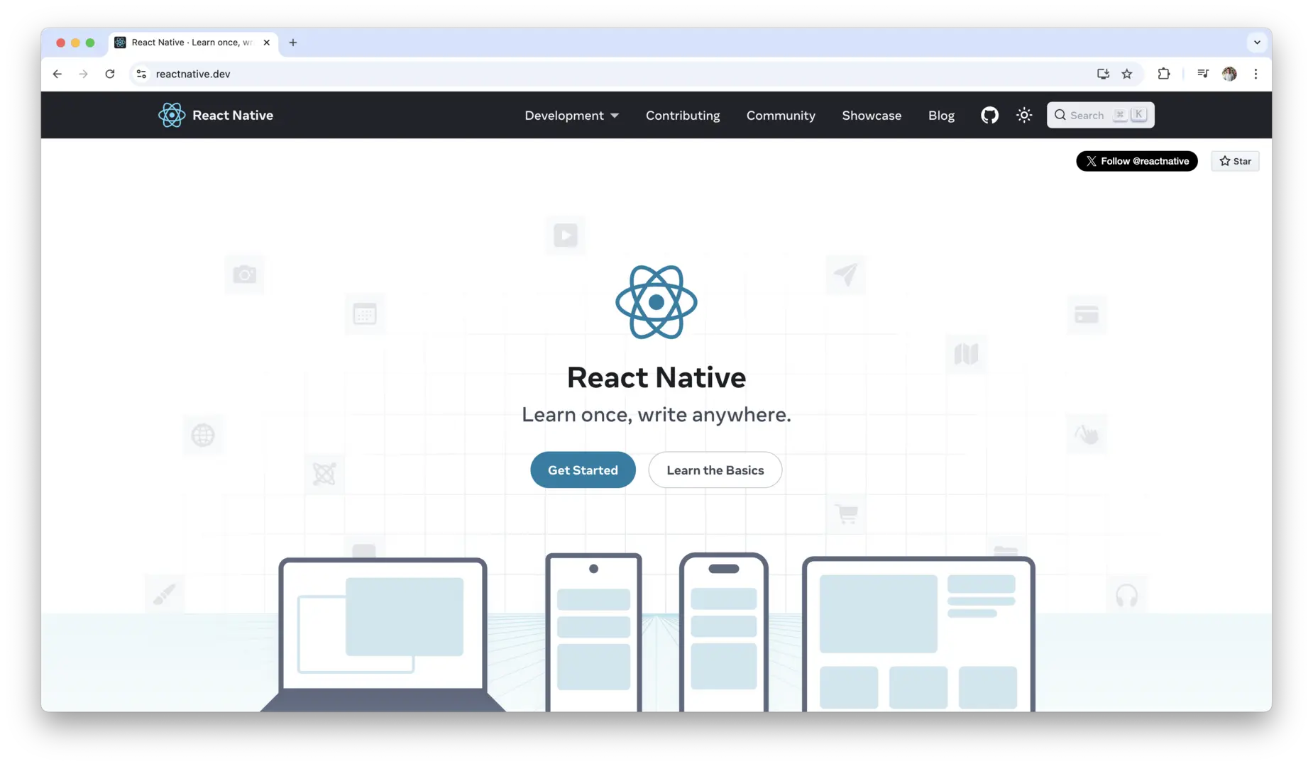The width and height of the screenshot is (1313, 766).
Task: Follow @reactnative on X
Action: 1136,161
